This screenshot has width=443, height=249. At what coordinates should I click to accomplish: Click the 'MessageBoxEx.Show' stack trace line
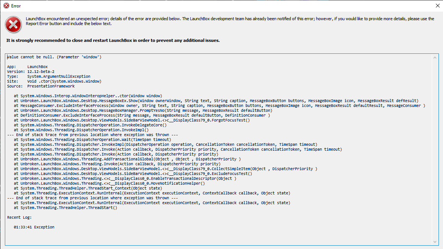click(216, 101)
